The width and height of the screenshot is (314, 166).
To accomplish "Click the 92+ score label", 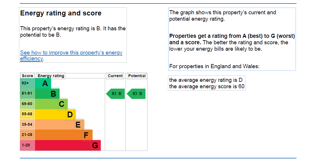I will tap(25, 83).
